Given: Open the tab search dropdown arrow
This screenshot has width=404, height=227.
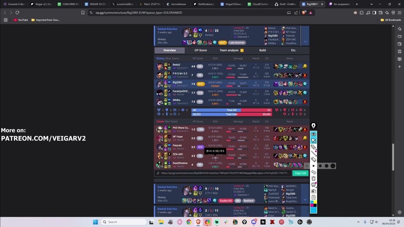Looking at the screenshot, I should point(371,4).
